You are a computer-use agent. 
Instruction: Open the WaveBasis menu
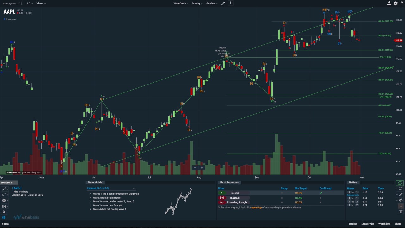[181, 3]
